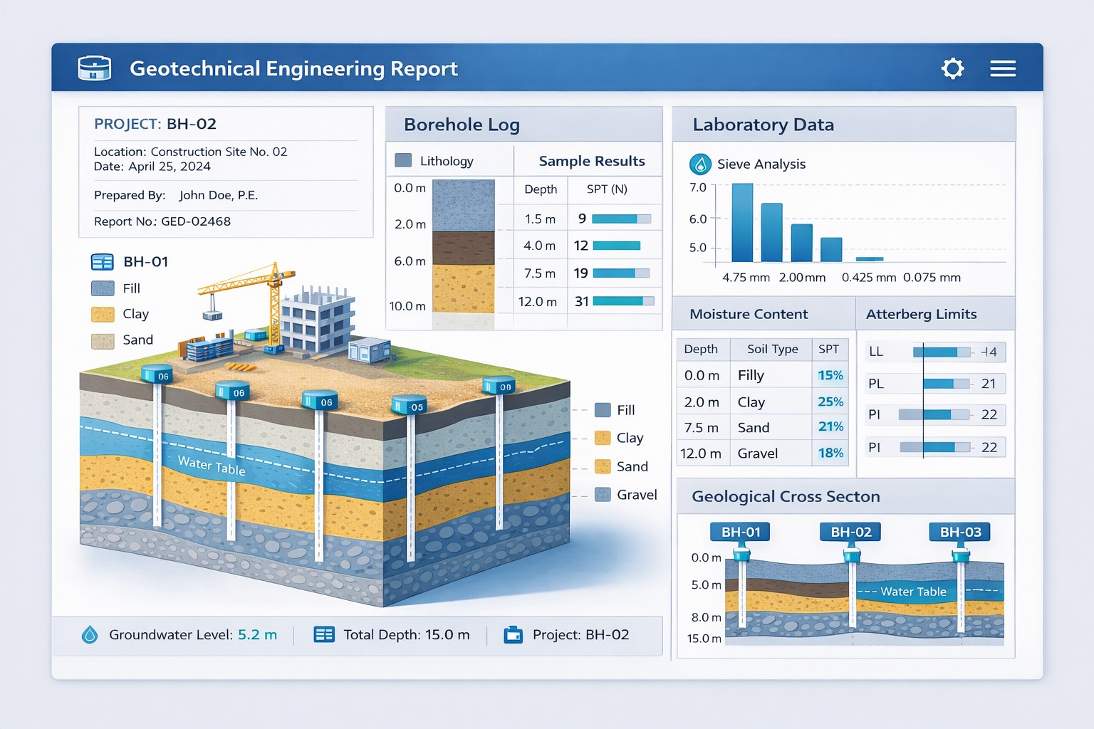
Task: Select the Groundwater Level droplet icon
Action: 90,634
